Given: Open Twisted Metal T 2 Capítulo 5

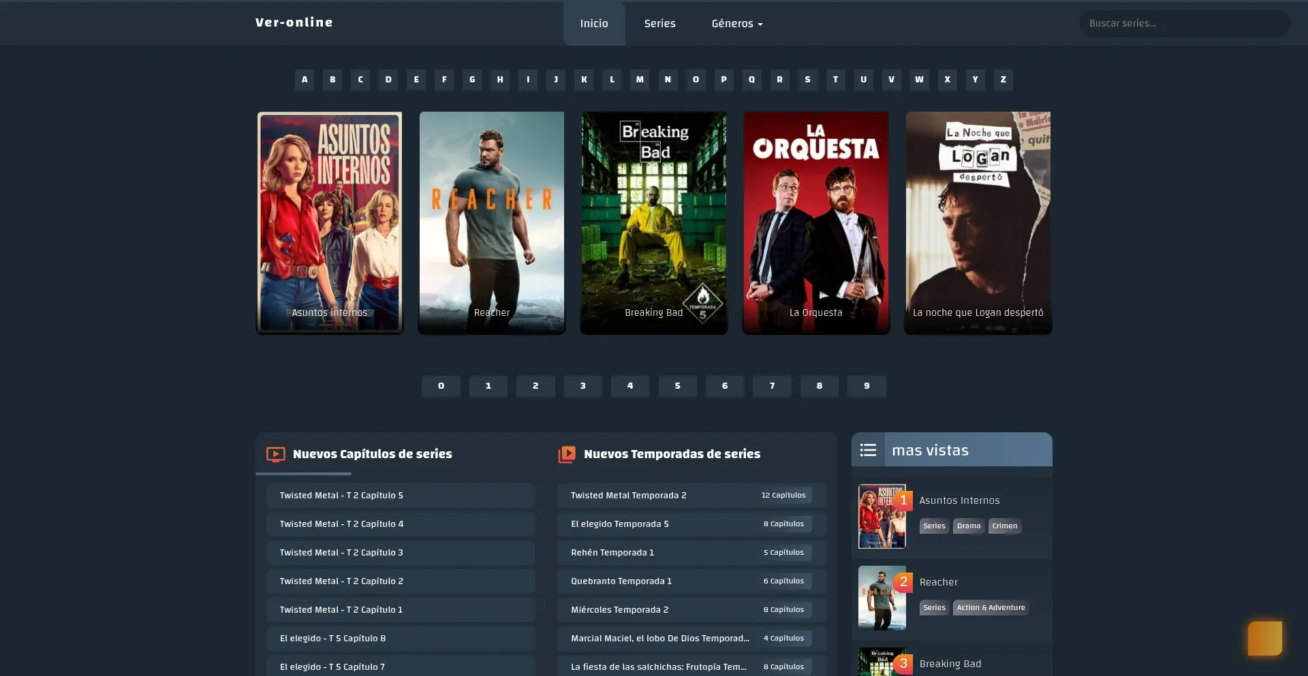Looking at the screenshot, I should (x=401, y=496).
